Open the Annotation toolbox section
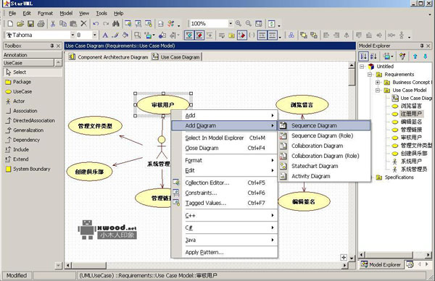 point(32,55)
